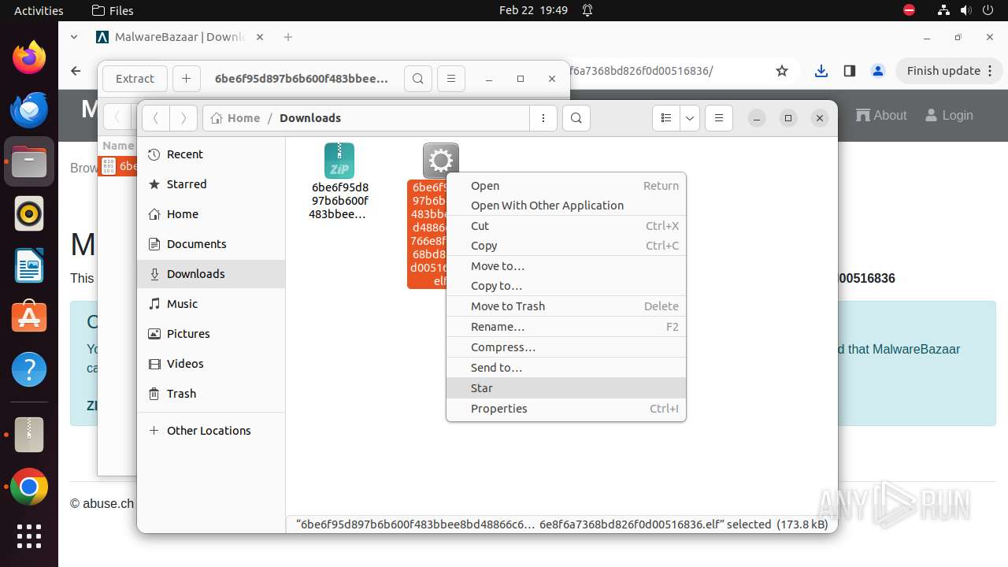Go to Home in sidebar
This screenshot has height=567, width=1008.
pos(211,214)
